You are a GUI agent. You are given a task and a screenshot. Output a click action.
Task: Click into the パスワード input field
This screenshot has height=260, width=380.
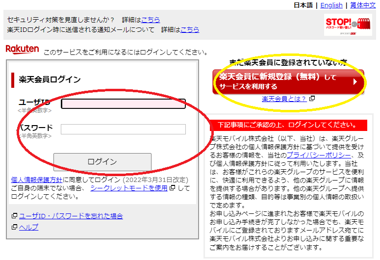[123, 130]
